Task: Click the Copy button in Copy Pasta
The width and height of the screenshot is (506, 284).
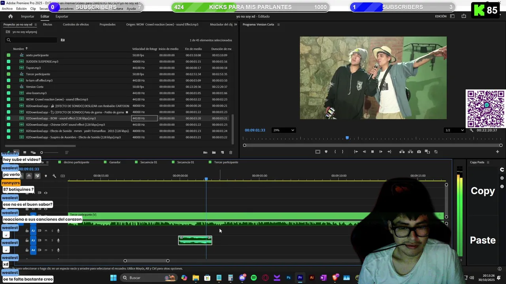Action: [483, 191]
